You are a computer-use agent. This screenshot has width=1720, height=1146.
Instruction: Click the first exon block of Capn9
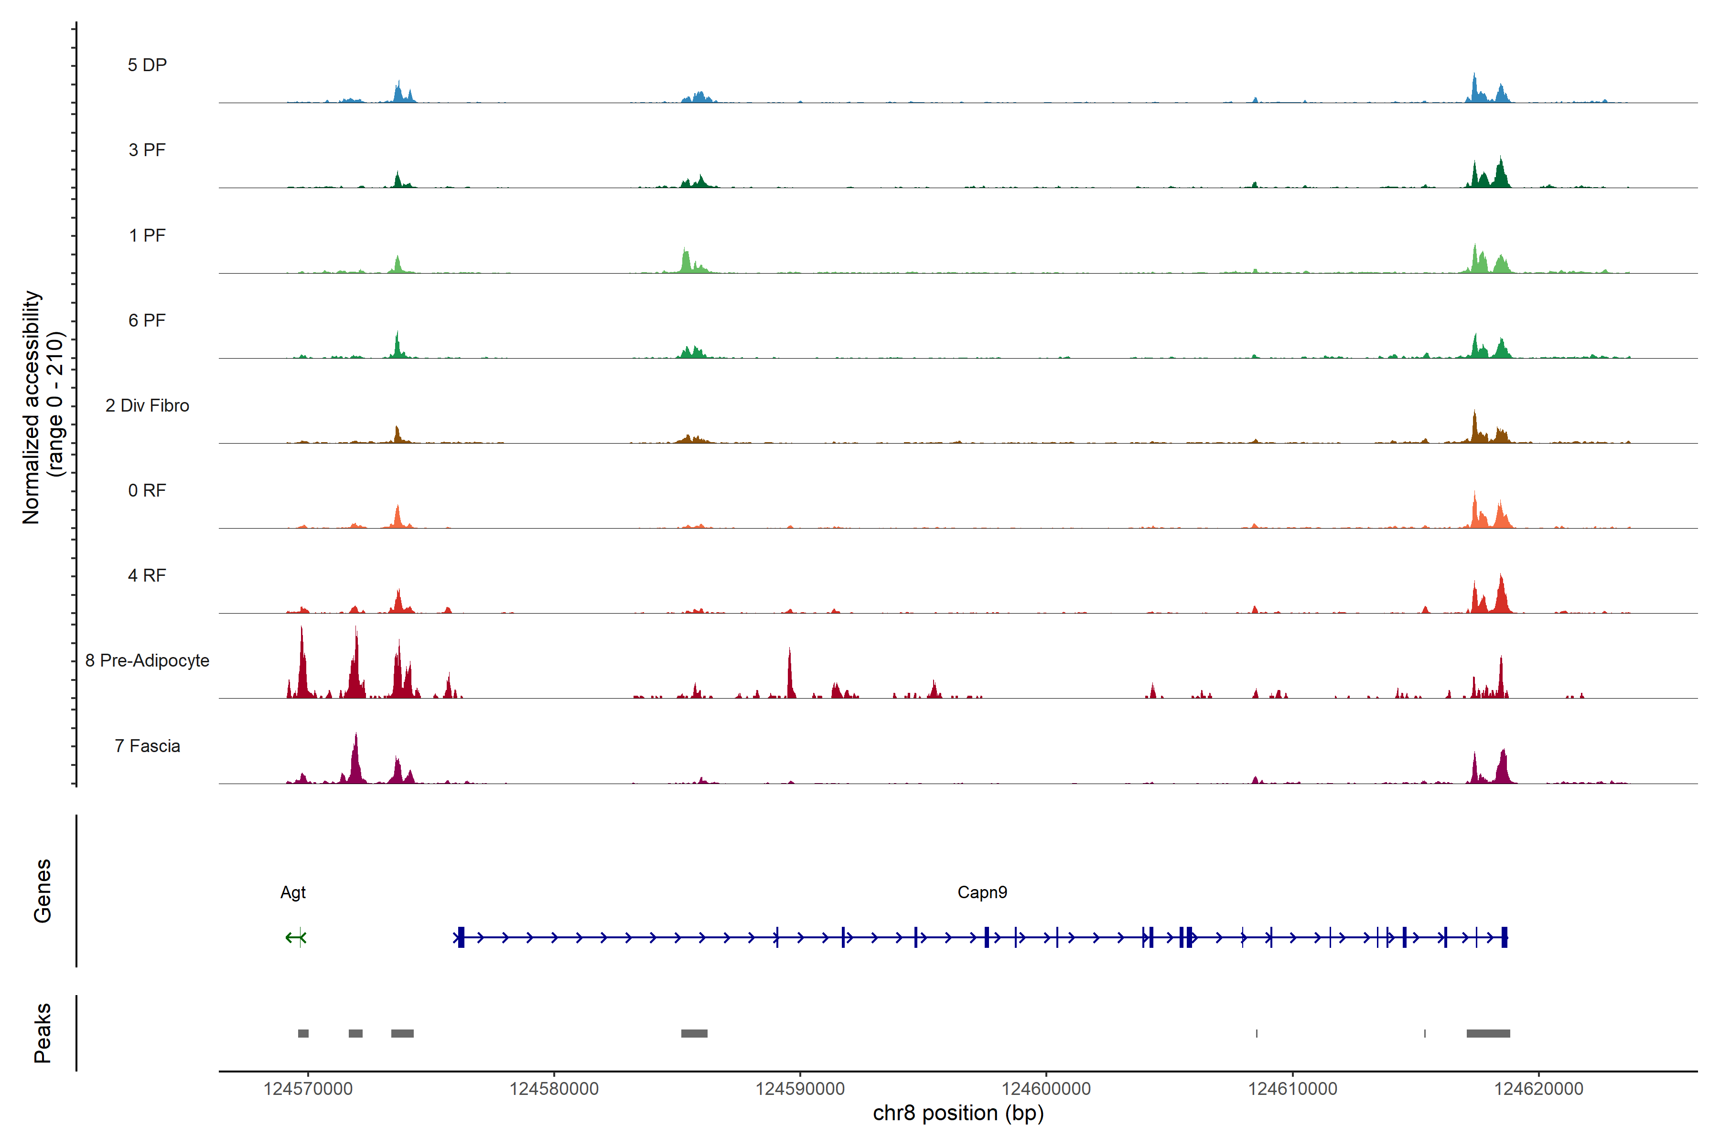pyautogui.click(x=461, y=937)
